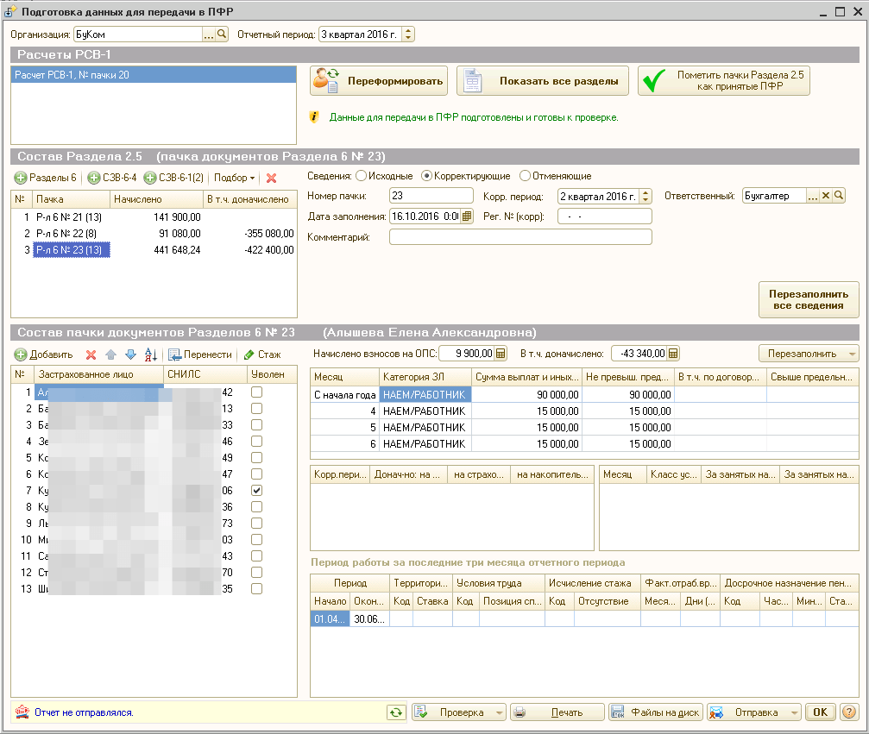
Task: Click magnifier icon next to Организация field
Action: click(222, 35)
